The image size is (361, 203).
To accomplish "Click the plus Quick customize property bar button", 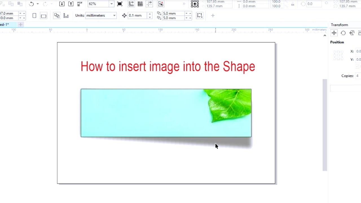I will coord(213,16).
